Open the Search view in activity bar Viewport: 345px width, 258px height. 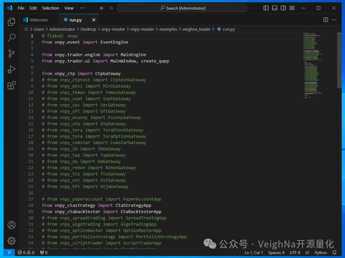[x=12, y=37]
